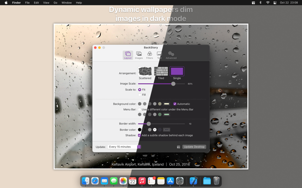302x188 pixels.
Task: Open the App Store from the Dock
Action: 170,181
